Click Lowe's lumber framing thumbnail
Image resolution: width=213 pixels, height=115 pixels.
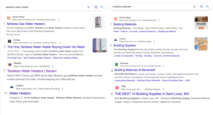pos(201,44)
